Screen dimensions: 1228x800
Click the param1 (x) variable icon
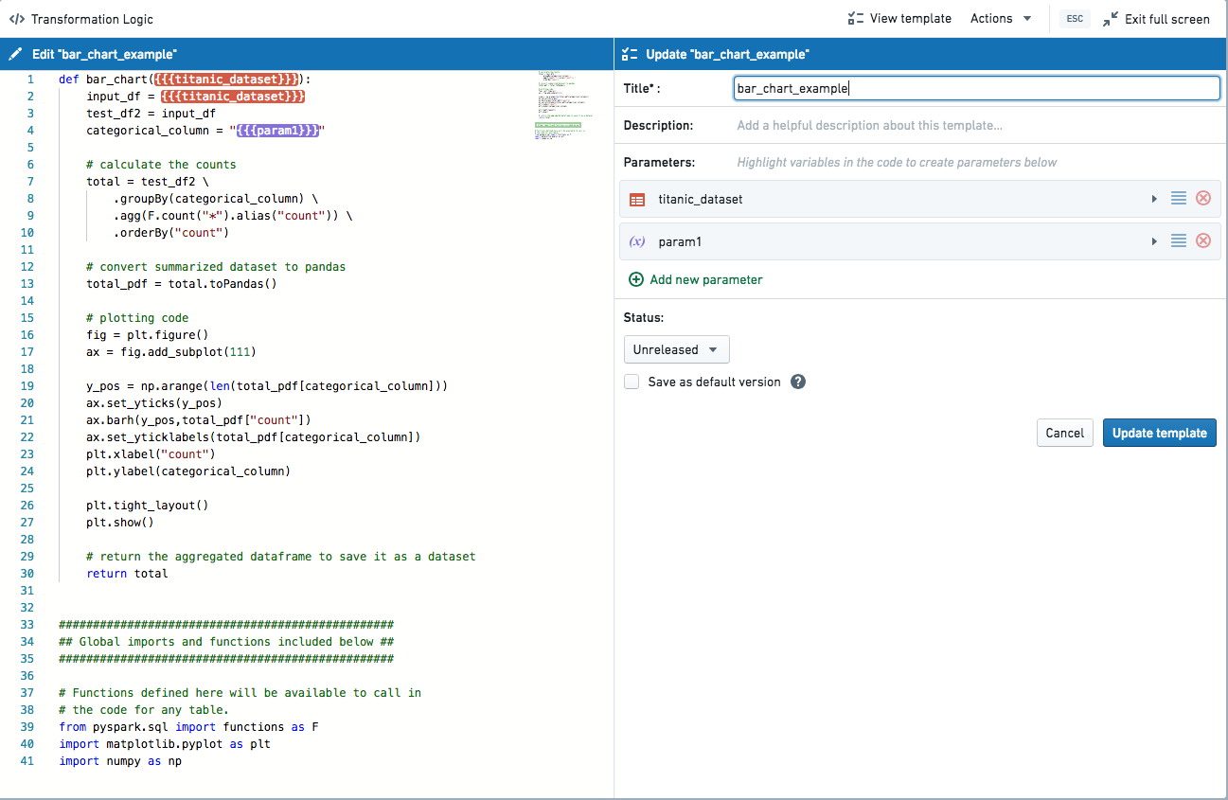637,241
